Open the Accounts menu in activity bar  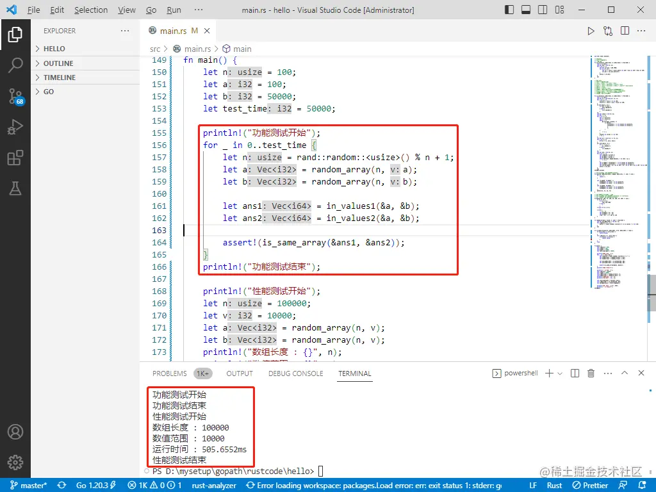pos(15,432)
